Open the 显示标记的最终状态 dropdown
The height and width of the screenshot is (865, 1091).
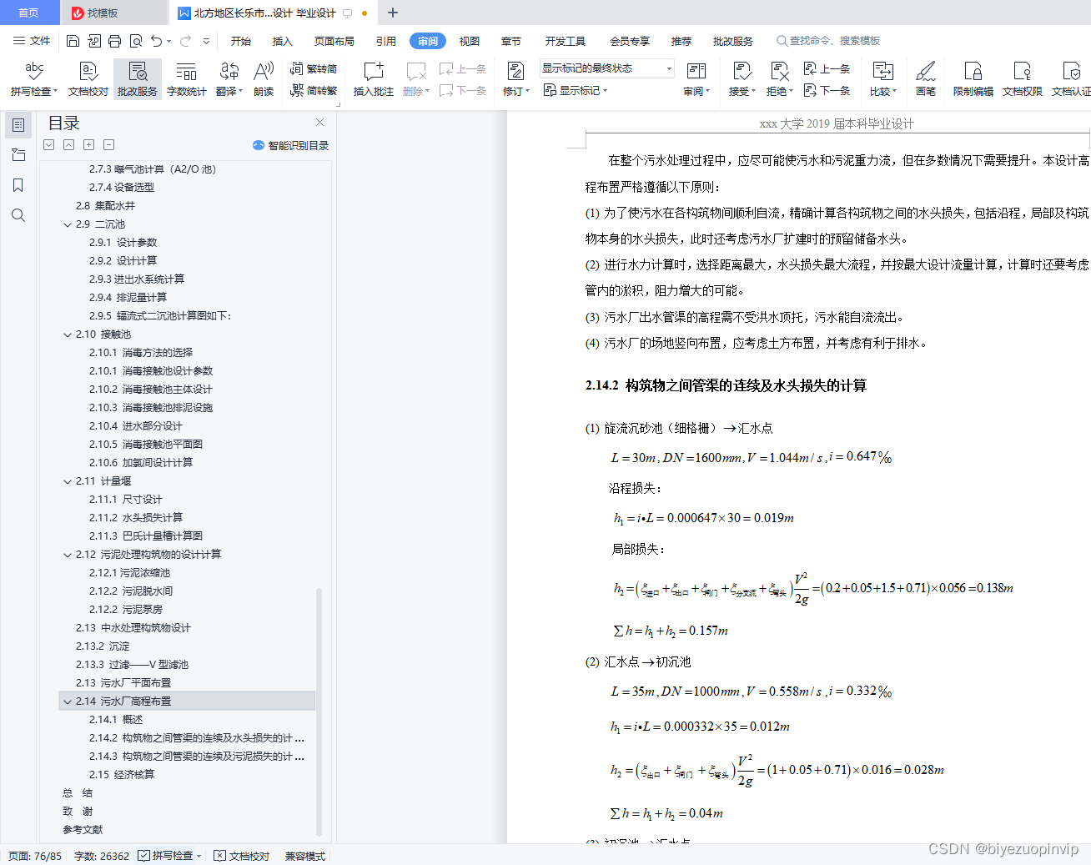(x=607, y=68)
